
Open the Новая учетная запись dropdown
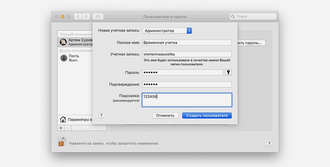[x=167, y=30]
